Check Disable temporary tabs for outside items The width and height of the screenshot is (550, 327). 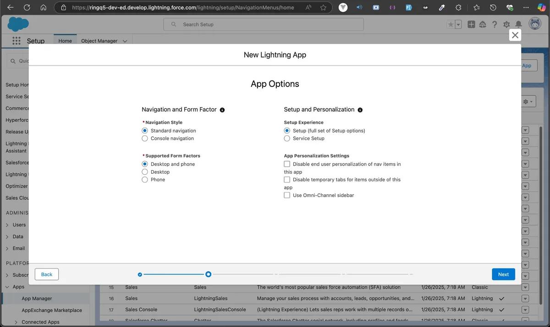pos(287,179)
